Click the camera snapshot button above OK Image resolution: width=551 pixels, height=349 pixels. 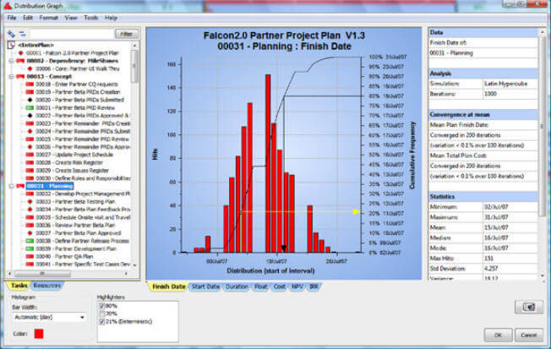coord(531,308)
